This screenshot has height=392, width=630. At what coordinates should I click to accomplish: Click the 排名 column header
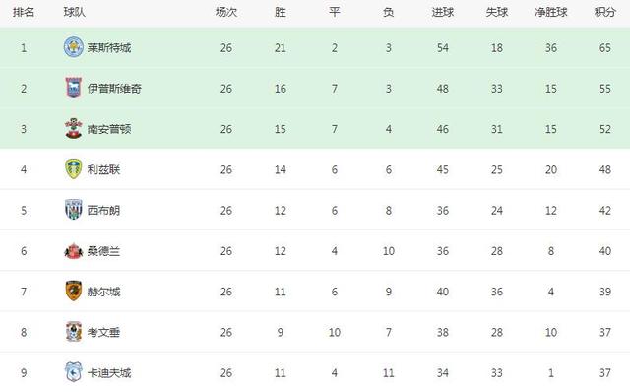(24, 12)
